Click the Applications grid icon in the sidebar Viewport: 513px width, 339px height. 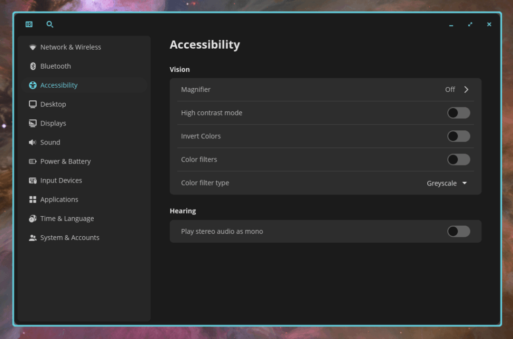click(33, 199)
